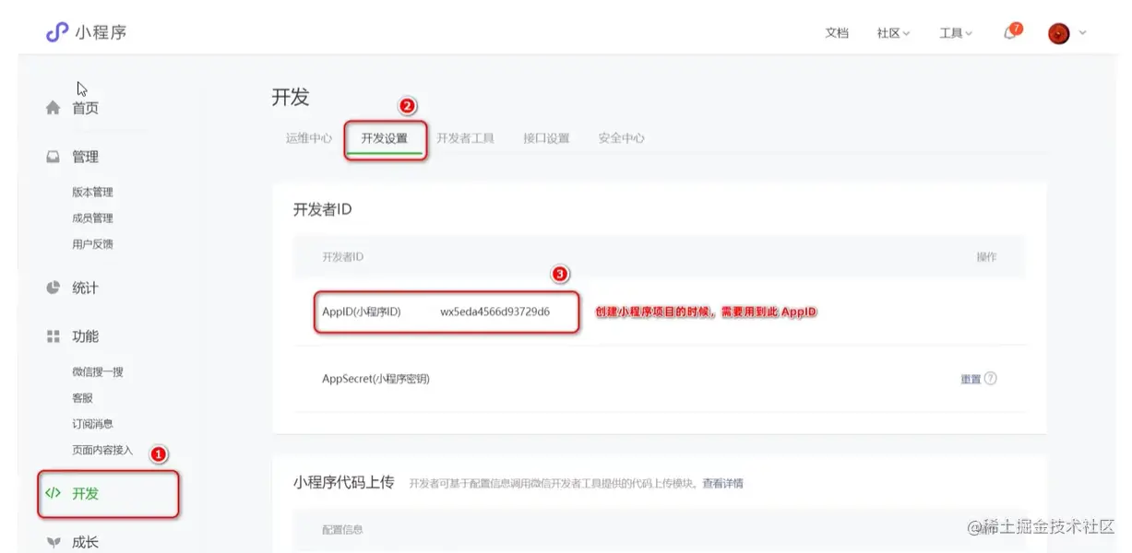Screen dimensions: 1132x553
Task: Click the 成长 sprout icon
Action: pos(54,542)
